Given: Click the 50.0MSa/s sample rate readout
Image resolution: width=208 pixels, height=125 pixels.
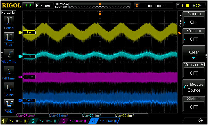Looking at the screenshot, I should 61,4.
